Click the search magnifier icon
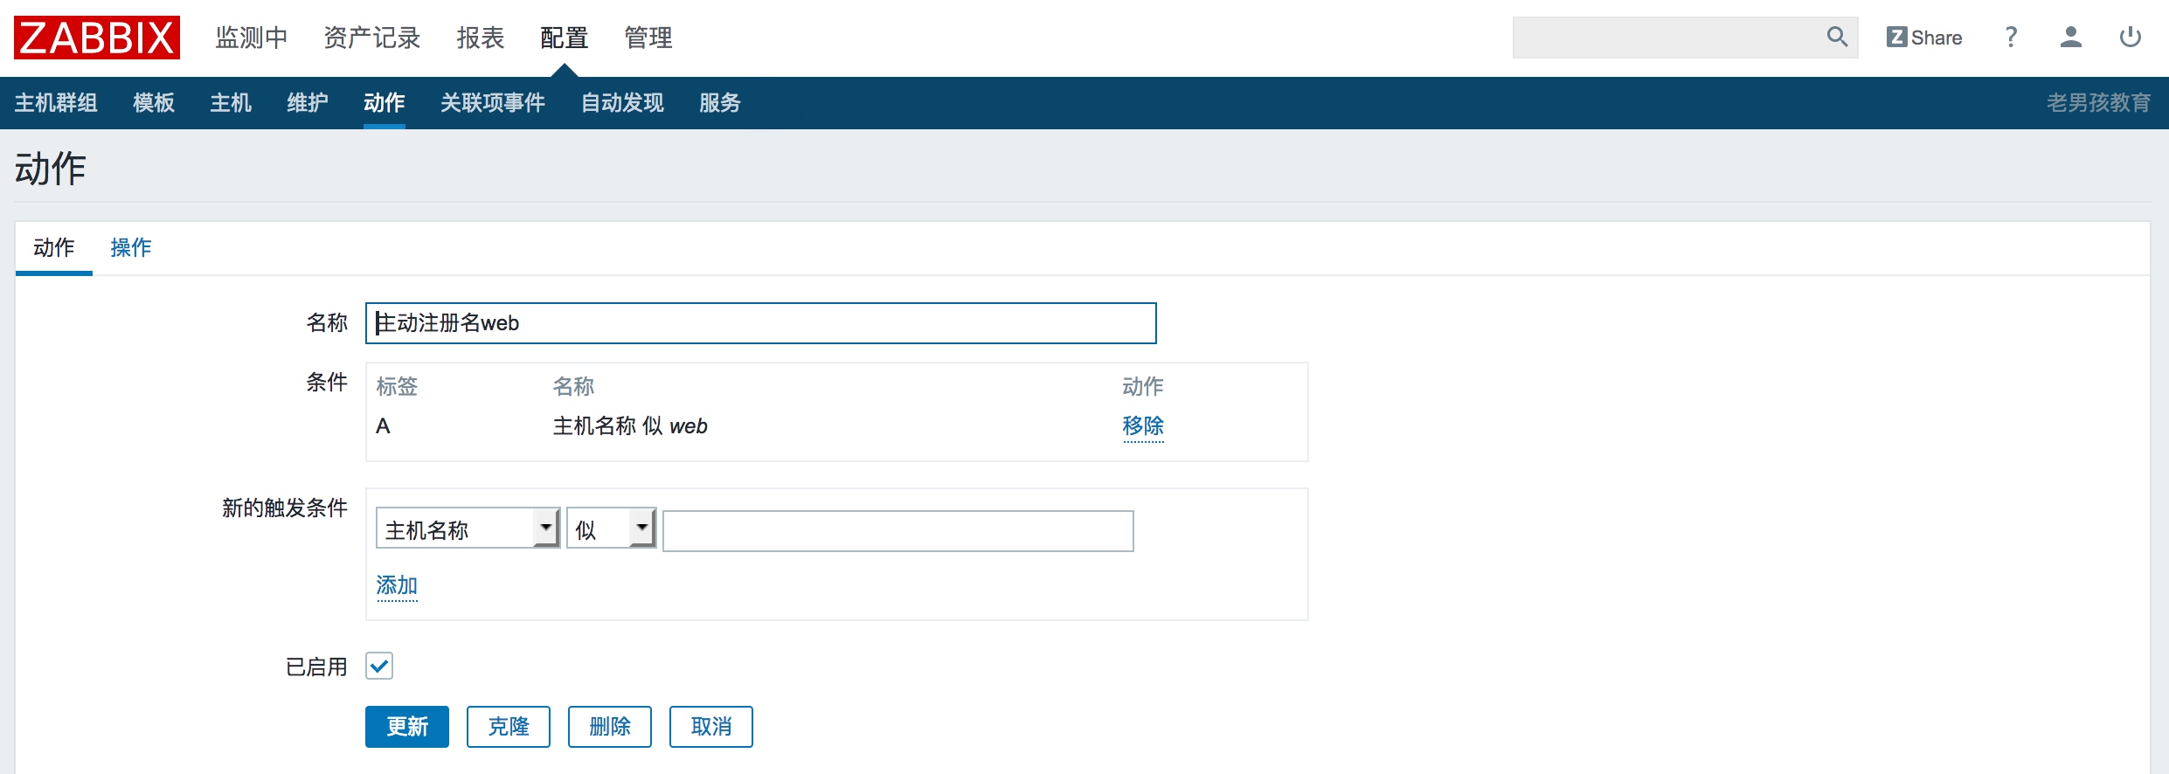This screenshot has height=774, width=2169. 1837,37
